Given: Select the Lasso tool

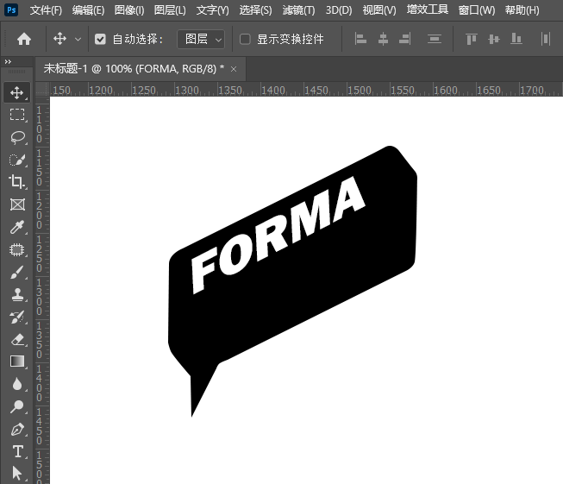Looking at the screenshot, I should pyautogui.click(x=17, y=137).
